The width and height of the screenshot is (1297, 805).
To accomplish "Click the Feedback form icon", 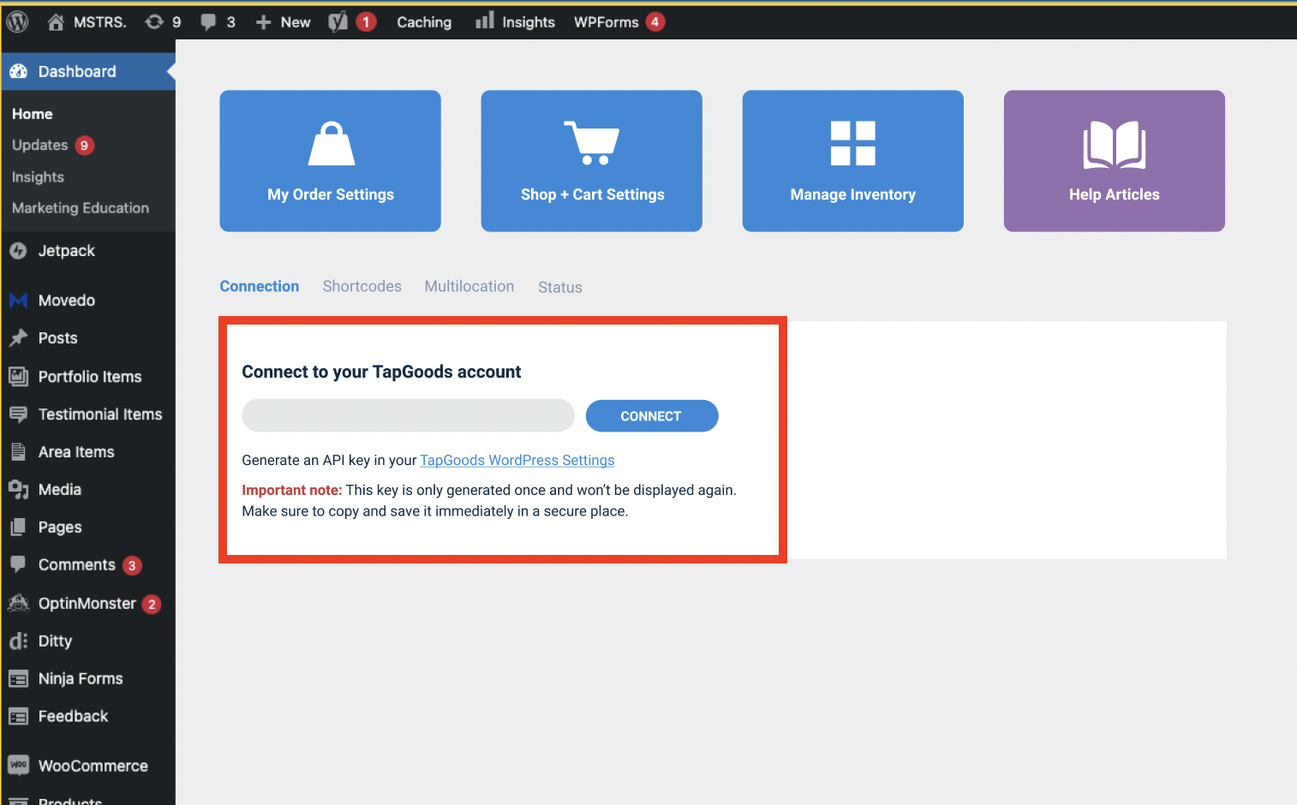I will click(18, 717).
